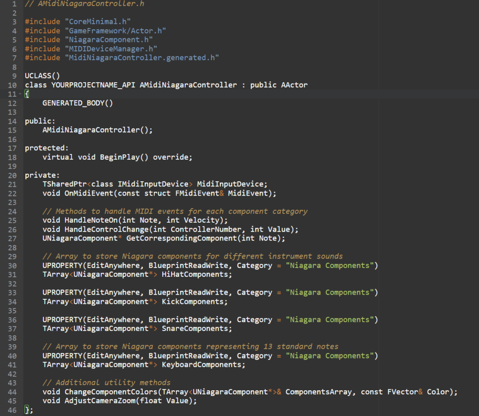Image resolution: width=479 pixels, height=416 pixels.
Task: Click the UCLASS() macro text
Action: [x=43, y=76]
